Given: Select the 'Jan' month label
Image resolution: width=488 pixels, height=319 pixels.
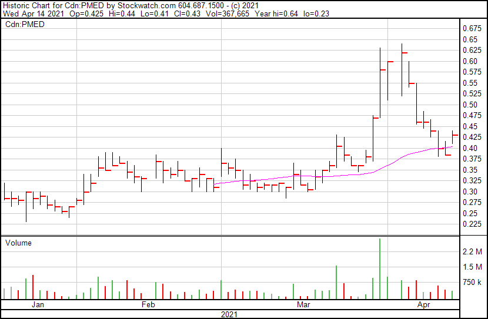Looking at the screenshot, I should [x=38, y=305].
